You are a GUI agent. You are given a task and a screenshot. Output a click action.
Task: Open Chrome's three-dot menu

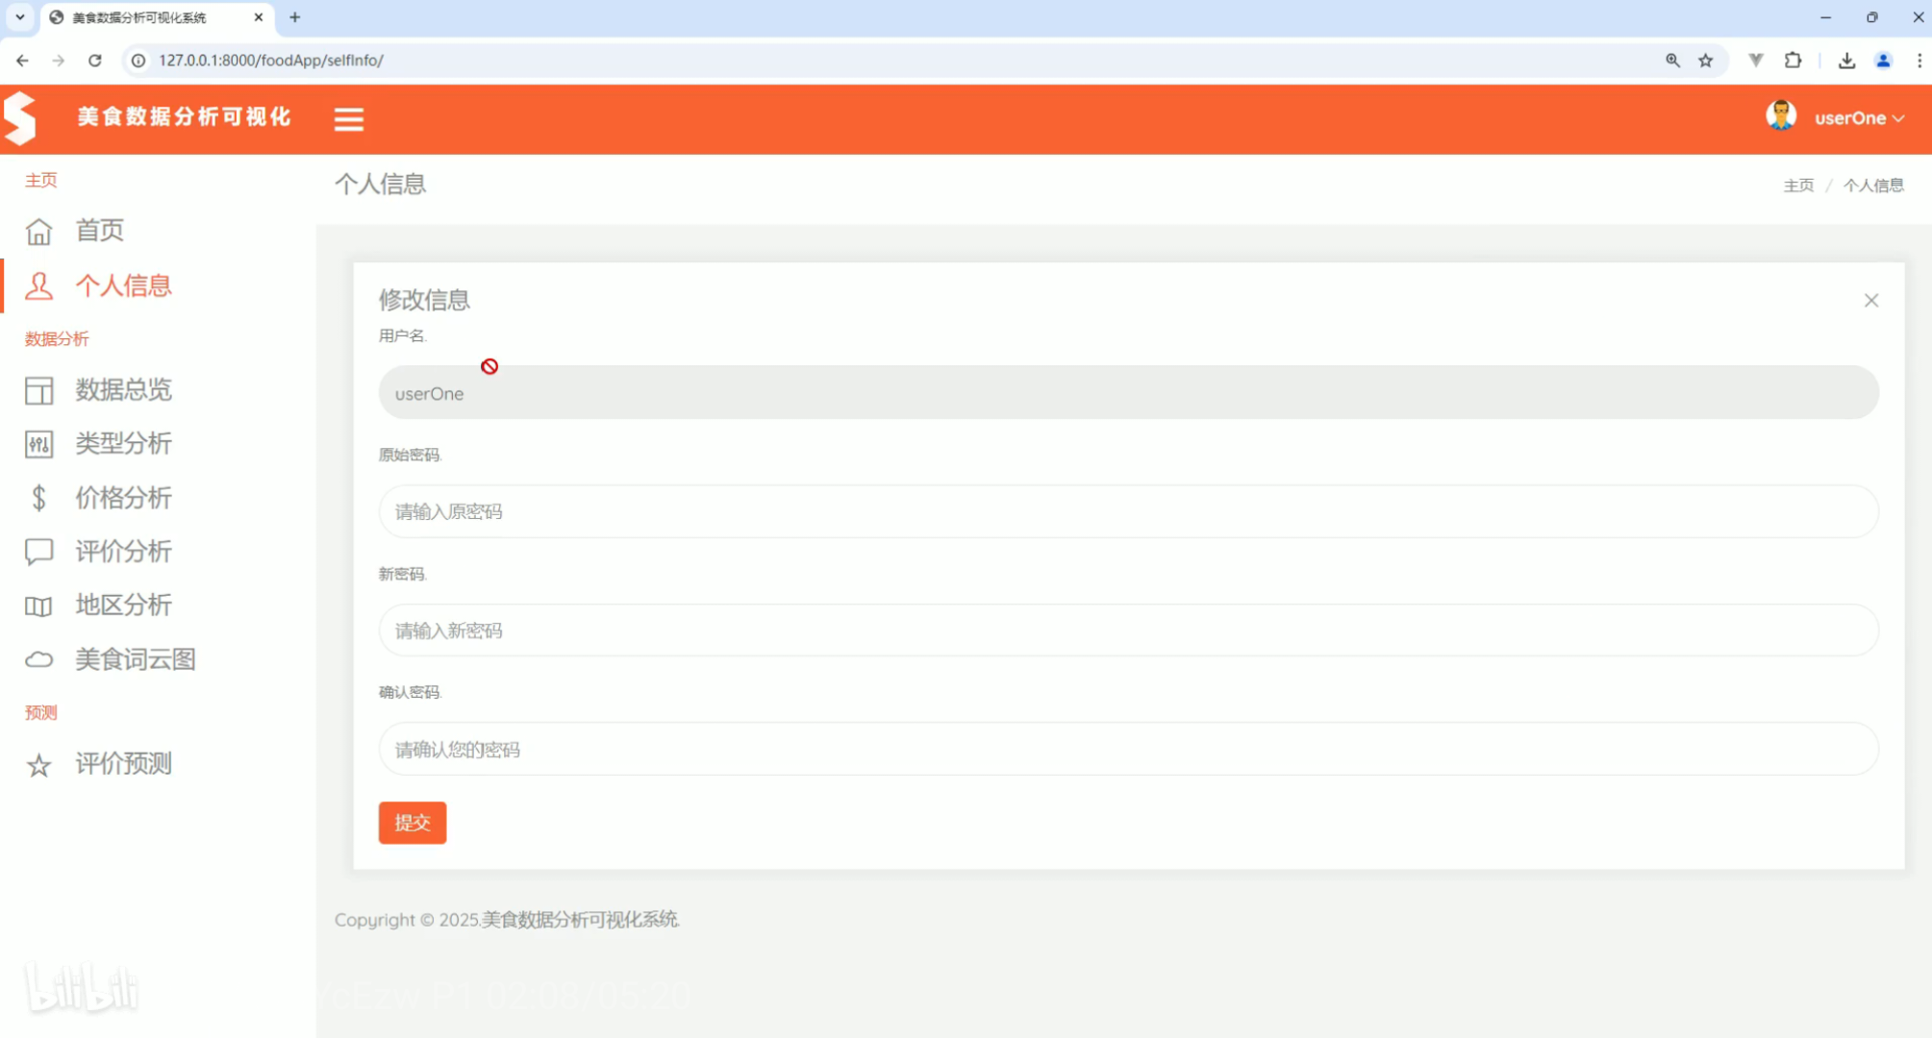point(1919,61)
